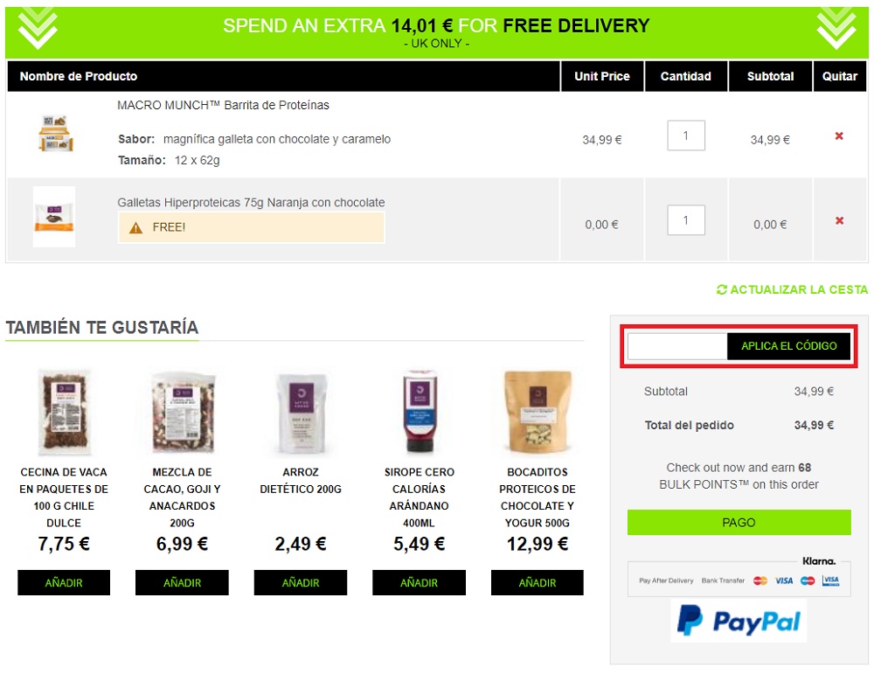Focus the Galletas quantity box
Image resolution: width=874 pixels, height=674 pixels.
[686, 220]
